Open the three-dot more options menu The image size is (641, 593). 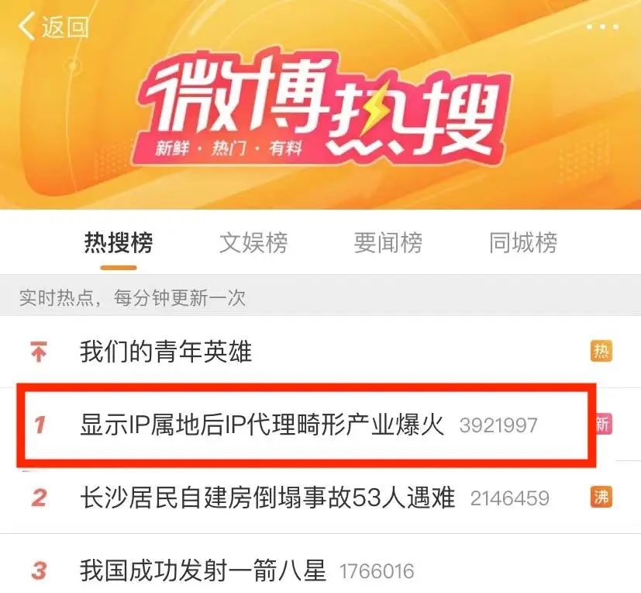602,27
